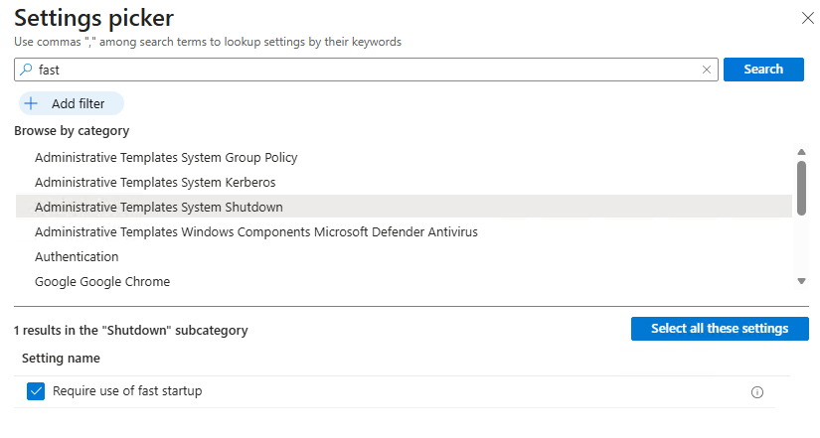Viewport: 820px width, 438px height.
Task: Select all these settings
Action: point(720,329)
